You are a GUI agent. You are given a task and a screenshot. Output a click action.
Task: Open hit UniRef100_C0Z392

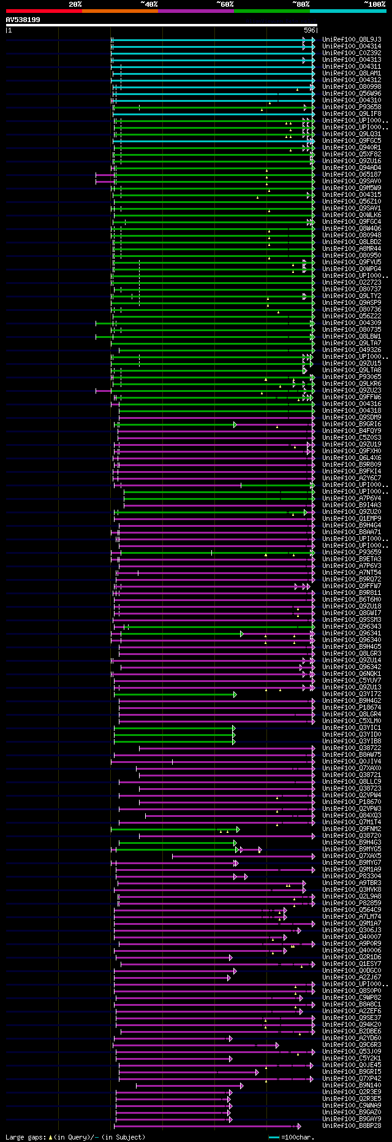click(x=352, y=53)
